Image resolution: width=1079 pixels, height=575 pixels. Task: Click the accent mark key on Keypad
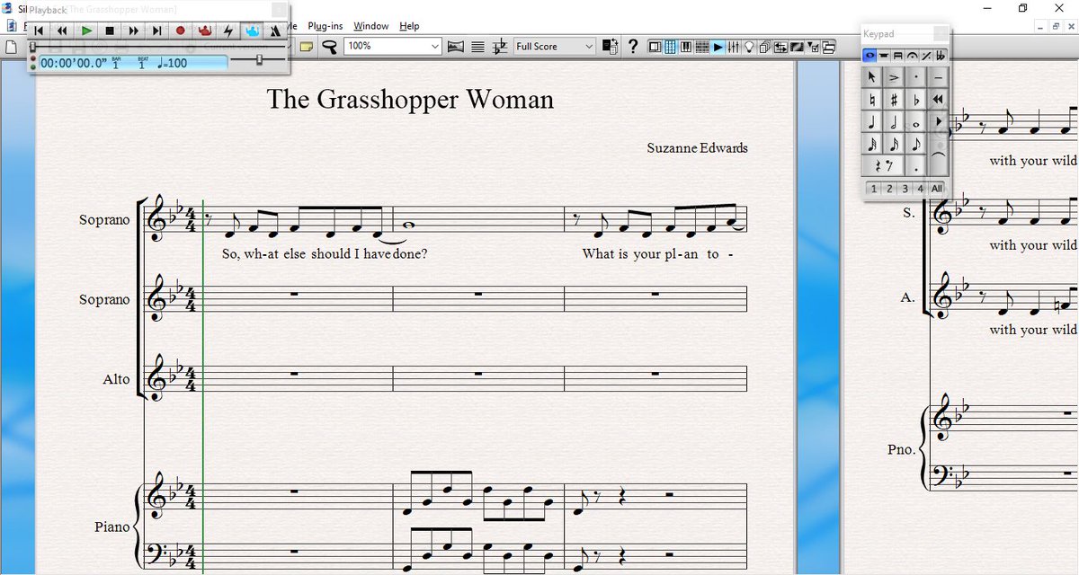coord(894,77)
